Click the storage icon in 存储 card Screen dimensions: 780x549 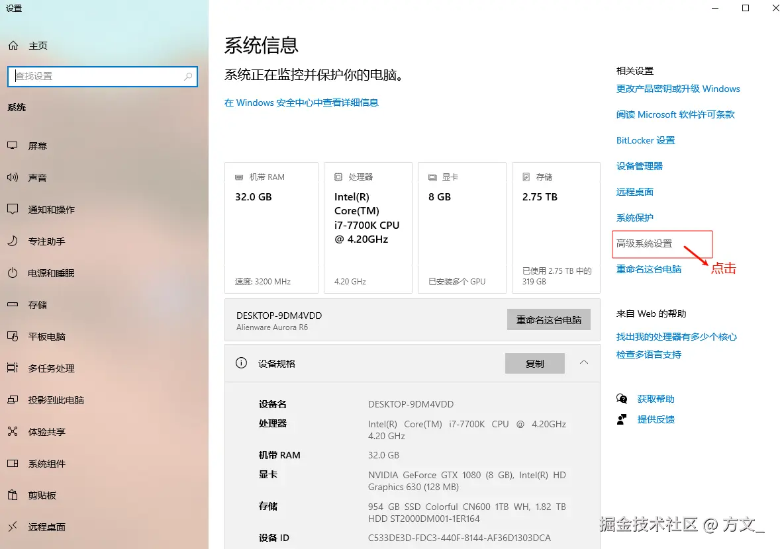pyautogui.click(x=526, y=177)
